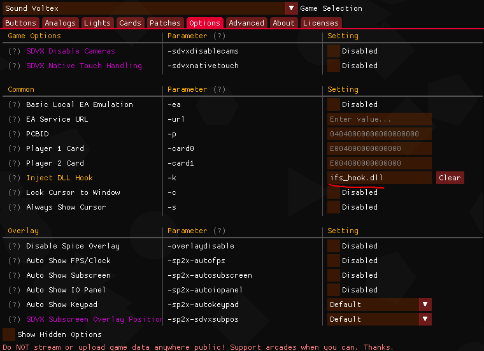Toggle the Basic Local EA Emulation checkbox
This screenshot has height=351, width=484.
point(334,104)
